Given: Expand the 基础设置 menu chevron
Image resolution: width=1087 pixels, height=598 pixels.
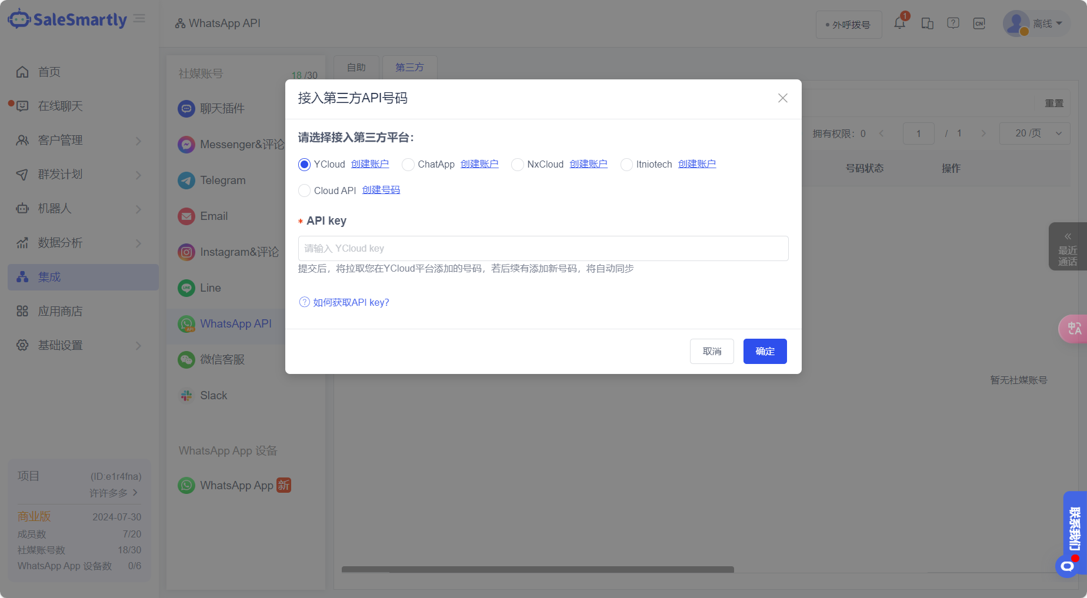Looking at the screenshot, I should pyautogui.click(x=139, y=345).
